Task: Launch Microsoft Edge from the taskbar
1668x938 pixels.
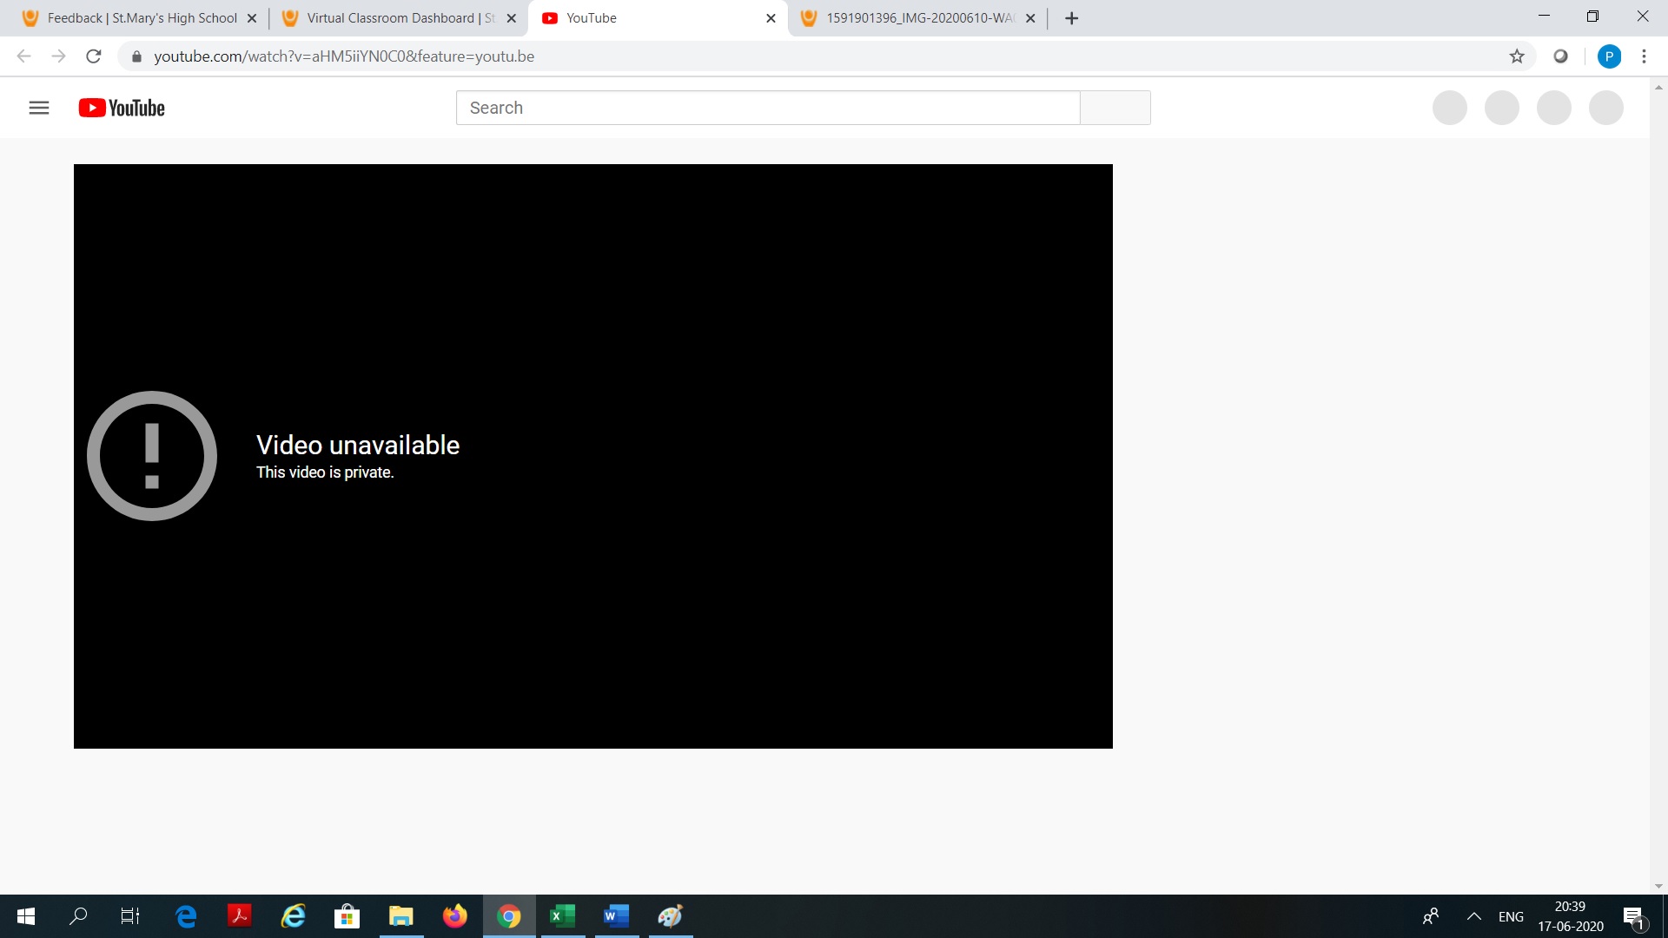Action: click(x=186, y=916)
